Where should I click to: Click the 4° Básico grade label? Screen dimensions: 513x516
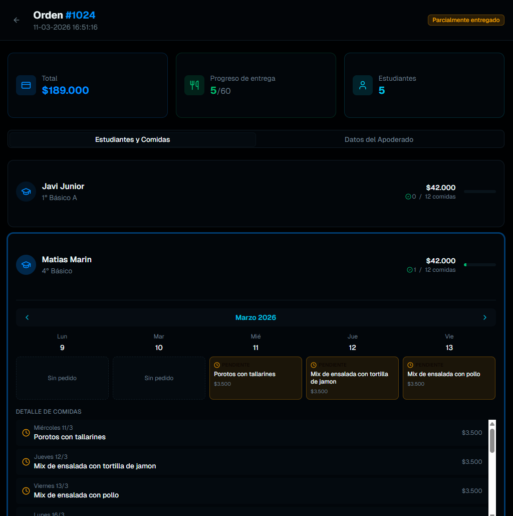tap(57, 271)
